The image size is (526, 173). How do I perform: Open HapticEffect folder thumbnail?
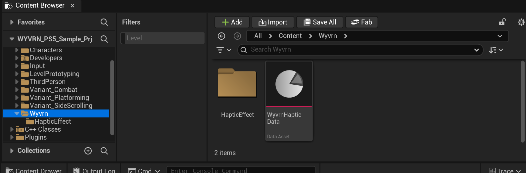pos(237,83)
